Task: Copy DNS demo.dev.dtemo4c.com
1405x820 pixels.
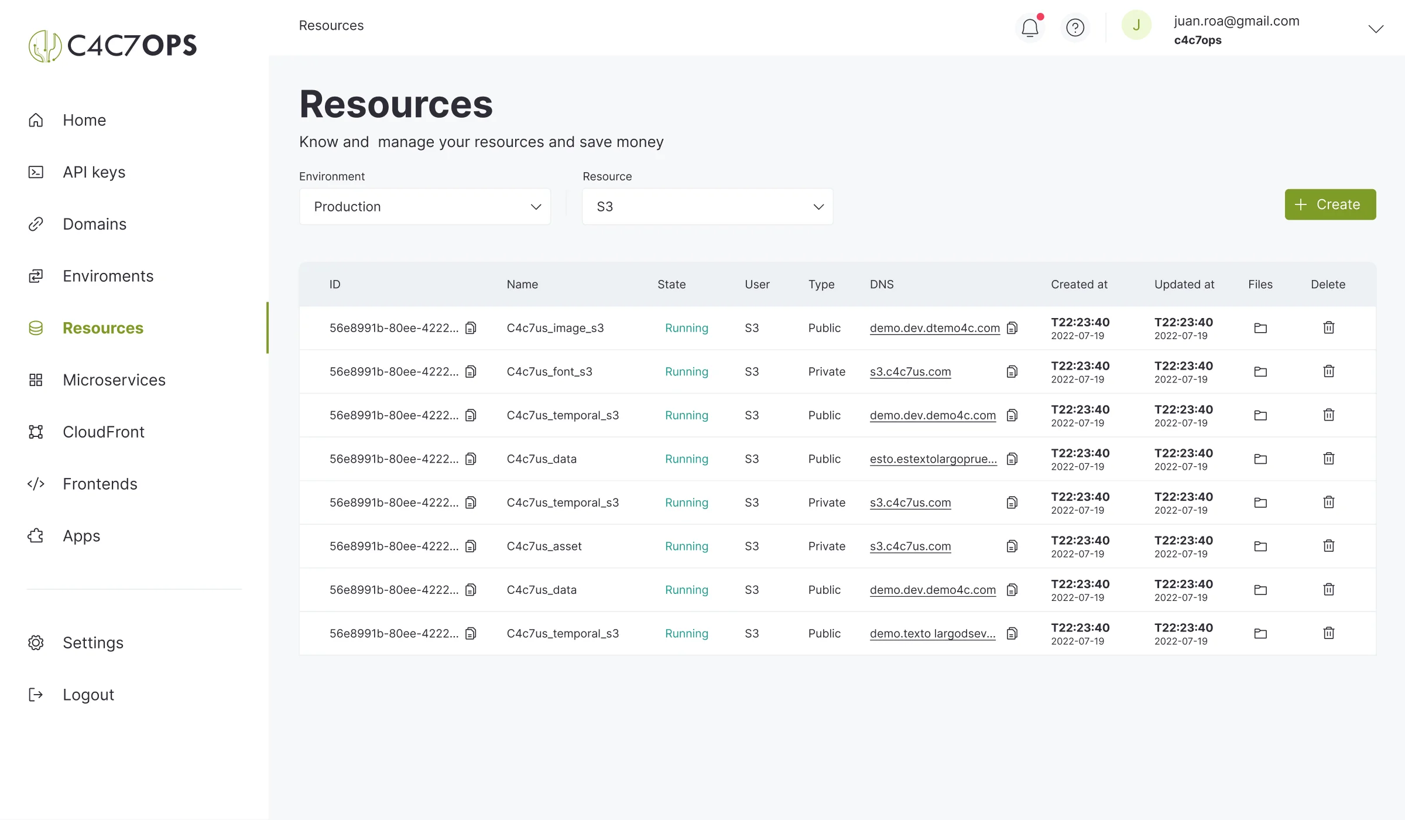Action: (1012, 328)
